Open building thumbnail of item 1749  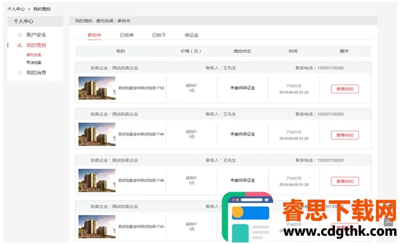[x=97, y=134]
